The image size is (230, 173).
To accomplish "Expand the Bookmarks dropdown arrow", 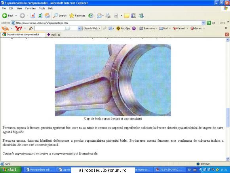I will click(x=156, y=28).
